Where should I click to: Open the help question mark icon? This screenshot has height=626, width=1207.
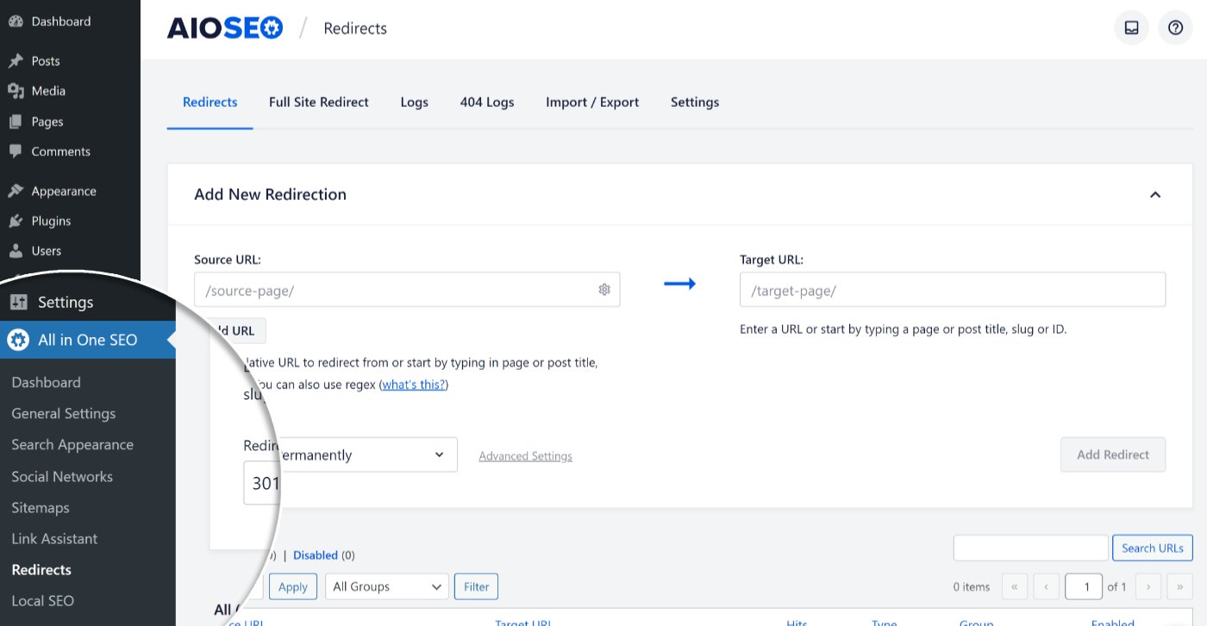click(x=1175, y=28)
